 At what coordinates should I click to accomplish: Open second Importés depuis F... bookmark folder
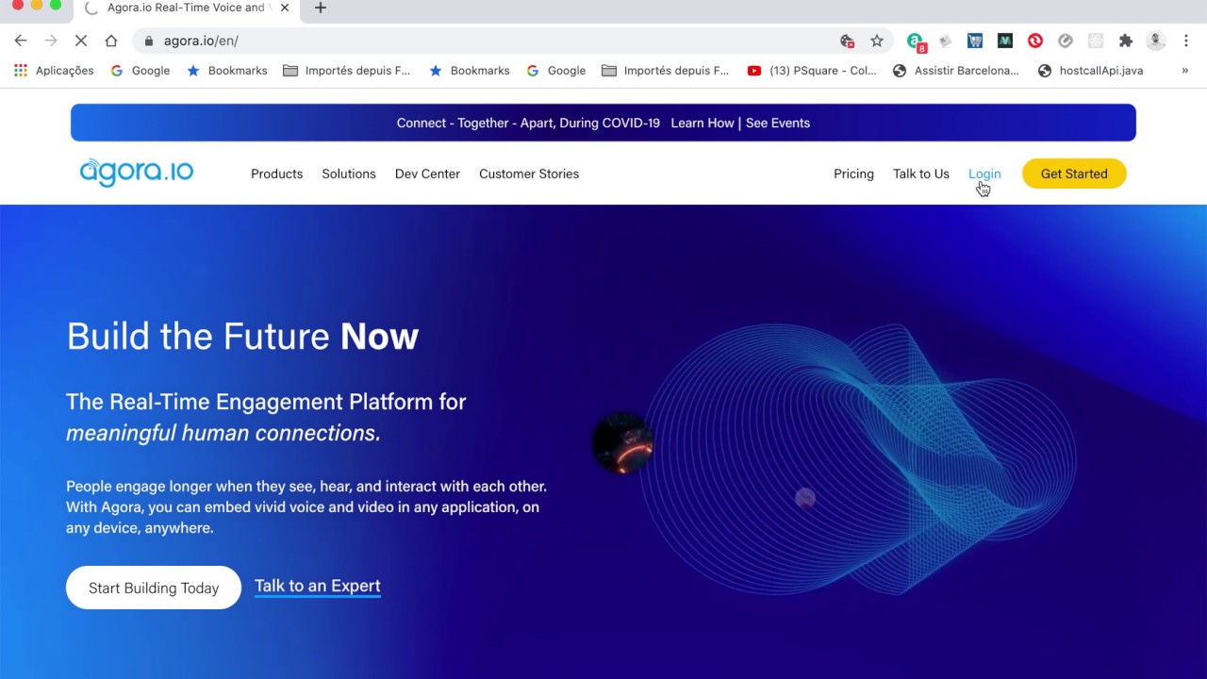(x=666, y=71)
